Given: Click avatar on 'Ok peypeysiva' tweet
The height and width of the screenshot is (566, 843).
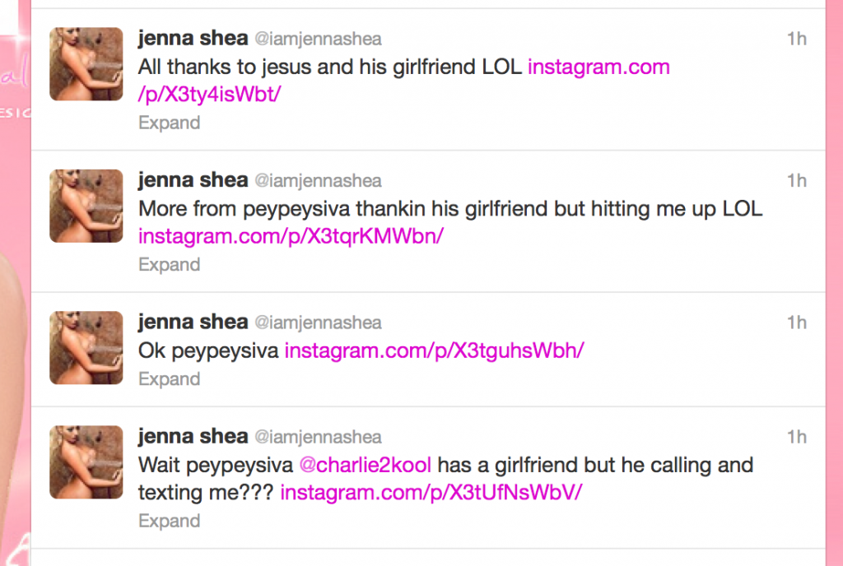Looking at the screenshot, I should tap(86, 347).
